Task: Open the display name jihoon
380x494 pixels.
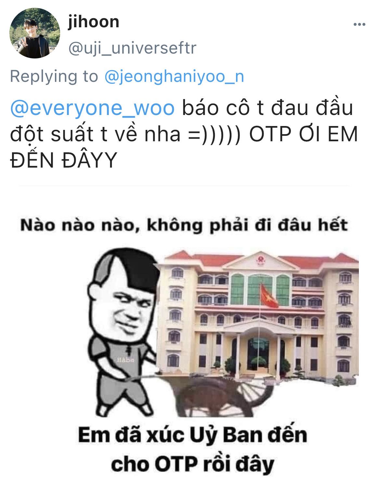Action: coord(94,22)
